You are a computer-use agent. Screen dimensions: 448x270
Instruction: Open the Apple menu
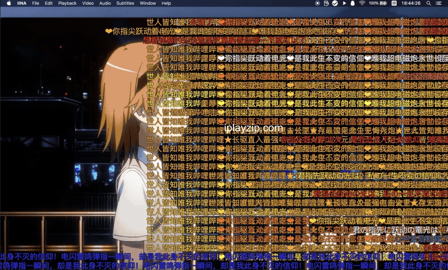(x=9, y=3)
